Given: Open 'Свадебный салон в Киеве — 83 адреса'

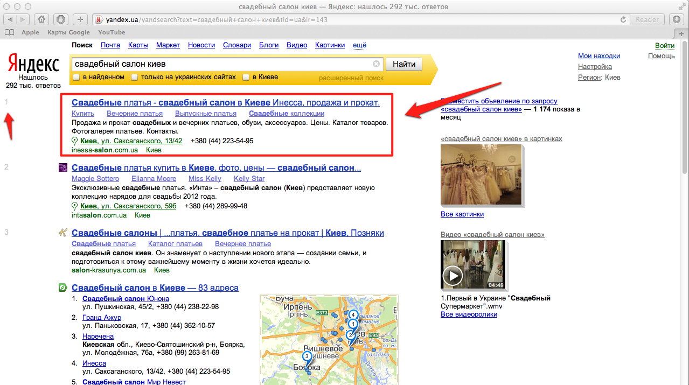Looking at the screenshot, I should [x=155, y=288].
